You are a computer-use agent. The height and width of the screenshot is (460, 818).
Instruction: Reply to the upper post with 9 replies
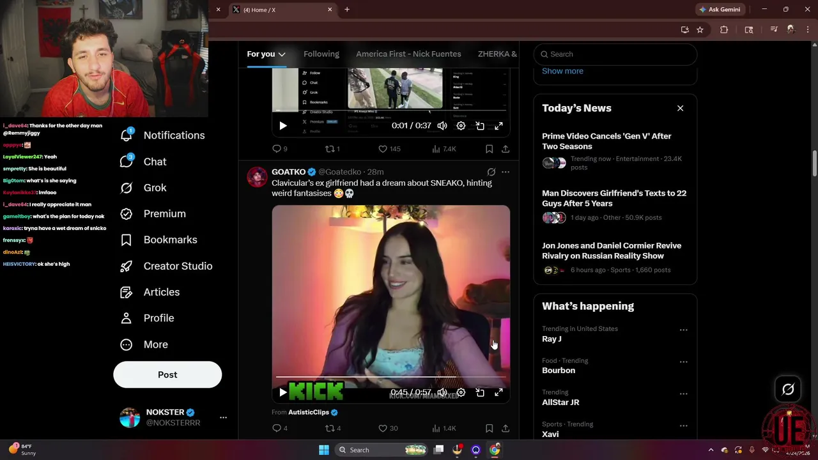click(x=280, y=149)
